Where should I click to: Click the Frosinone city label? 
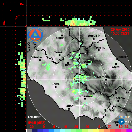tap(86, 96)
